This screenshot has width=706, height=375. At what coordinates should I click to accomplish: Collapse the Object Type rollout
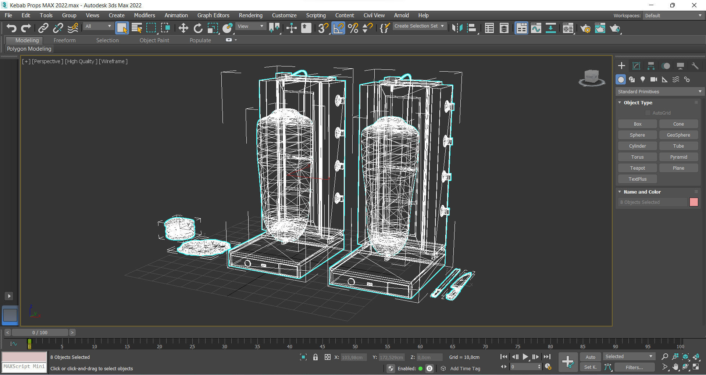638,103
